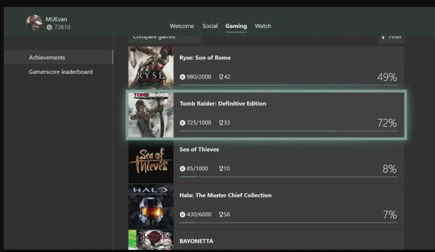435x252 pixels.
Task: Select the Gaming tab
Action: pos(236,26)
